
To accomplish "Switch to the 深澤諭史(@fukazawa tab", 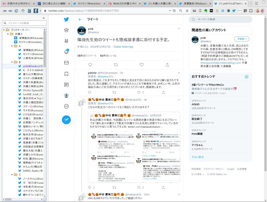I will 195,4.
